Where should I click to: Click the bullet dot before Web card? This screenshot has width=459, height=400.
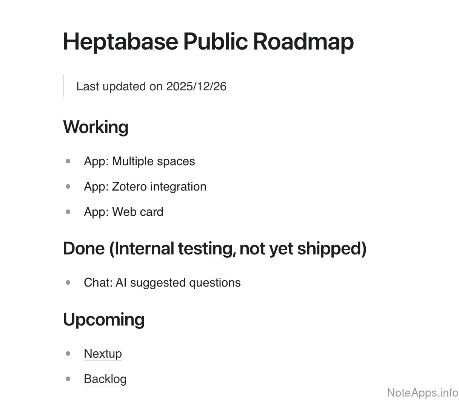point(68,212)
